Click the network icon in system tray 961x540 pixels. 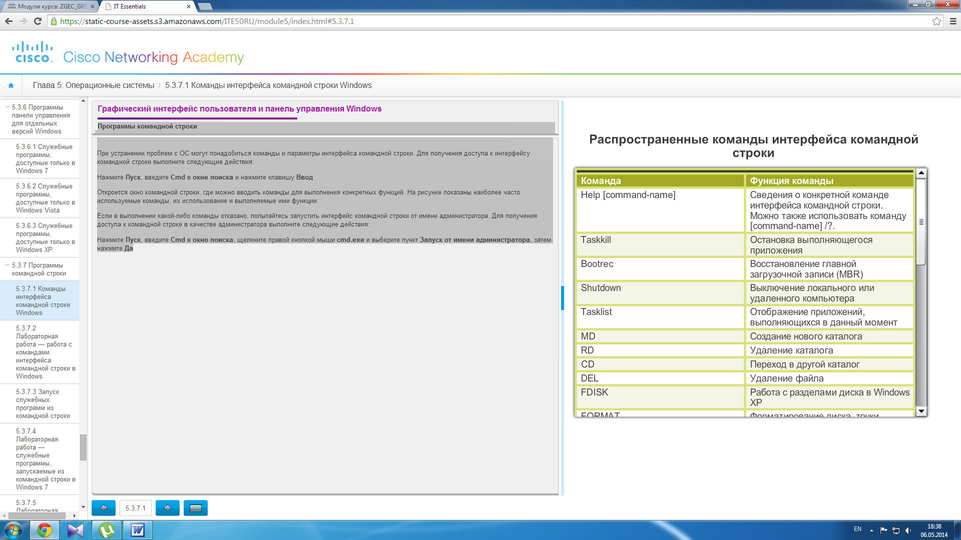click(896, 530)
